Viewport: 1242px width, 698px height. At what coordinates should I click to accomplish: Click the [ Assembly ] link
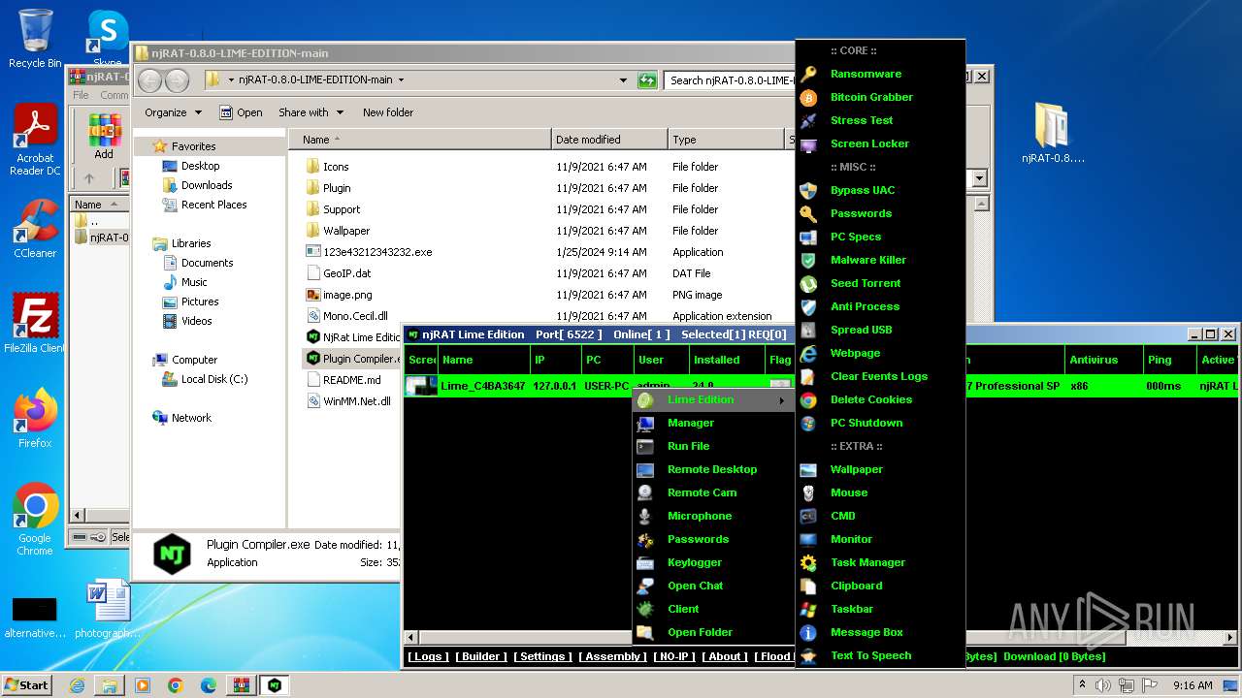612,656
